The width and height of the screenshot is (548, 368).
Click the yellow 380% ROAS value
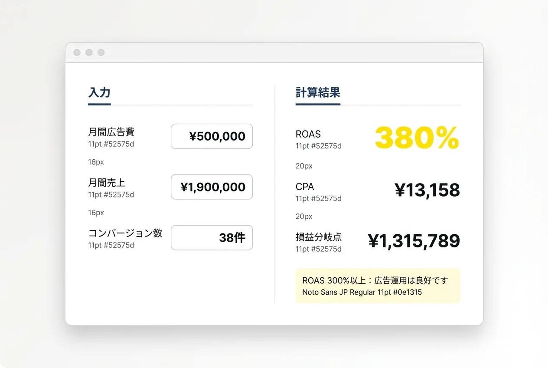pyautogui.click(x=417, y=137)
